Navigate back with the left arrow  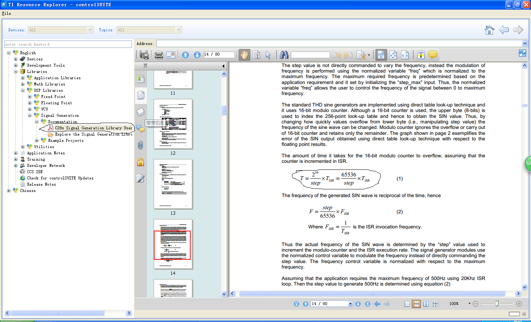point(504,30)
